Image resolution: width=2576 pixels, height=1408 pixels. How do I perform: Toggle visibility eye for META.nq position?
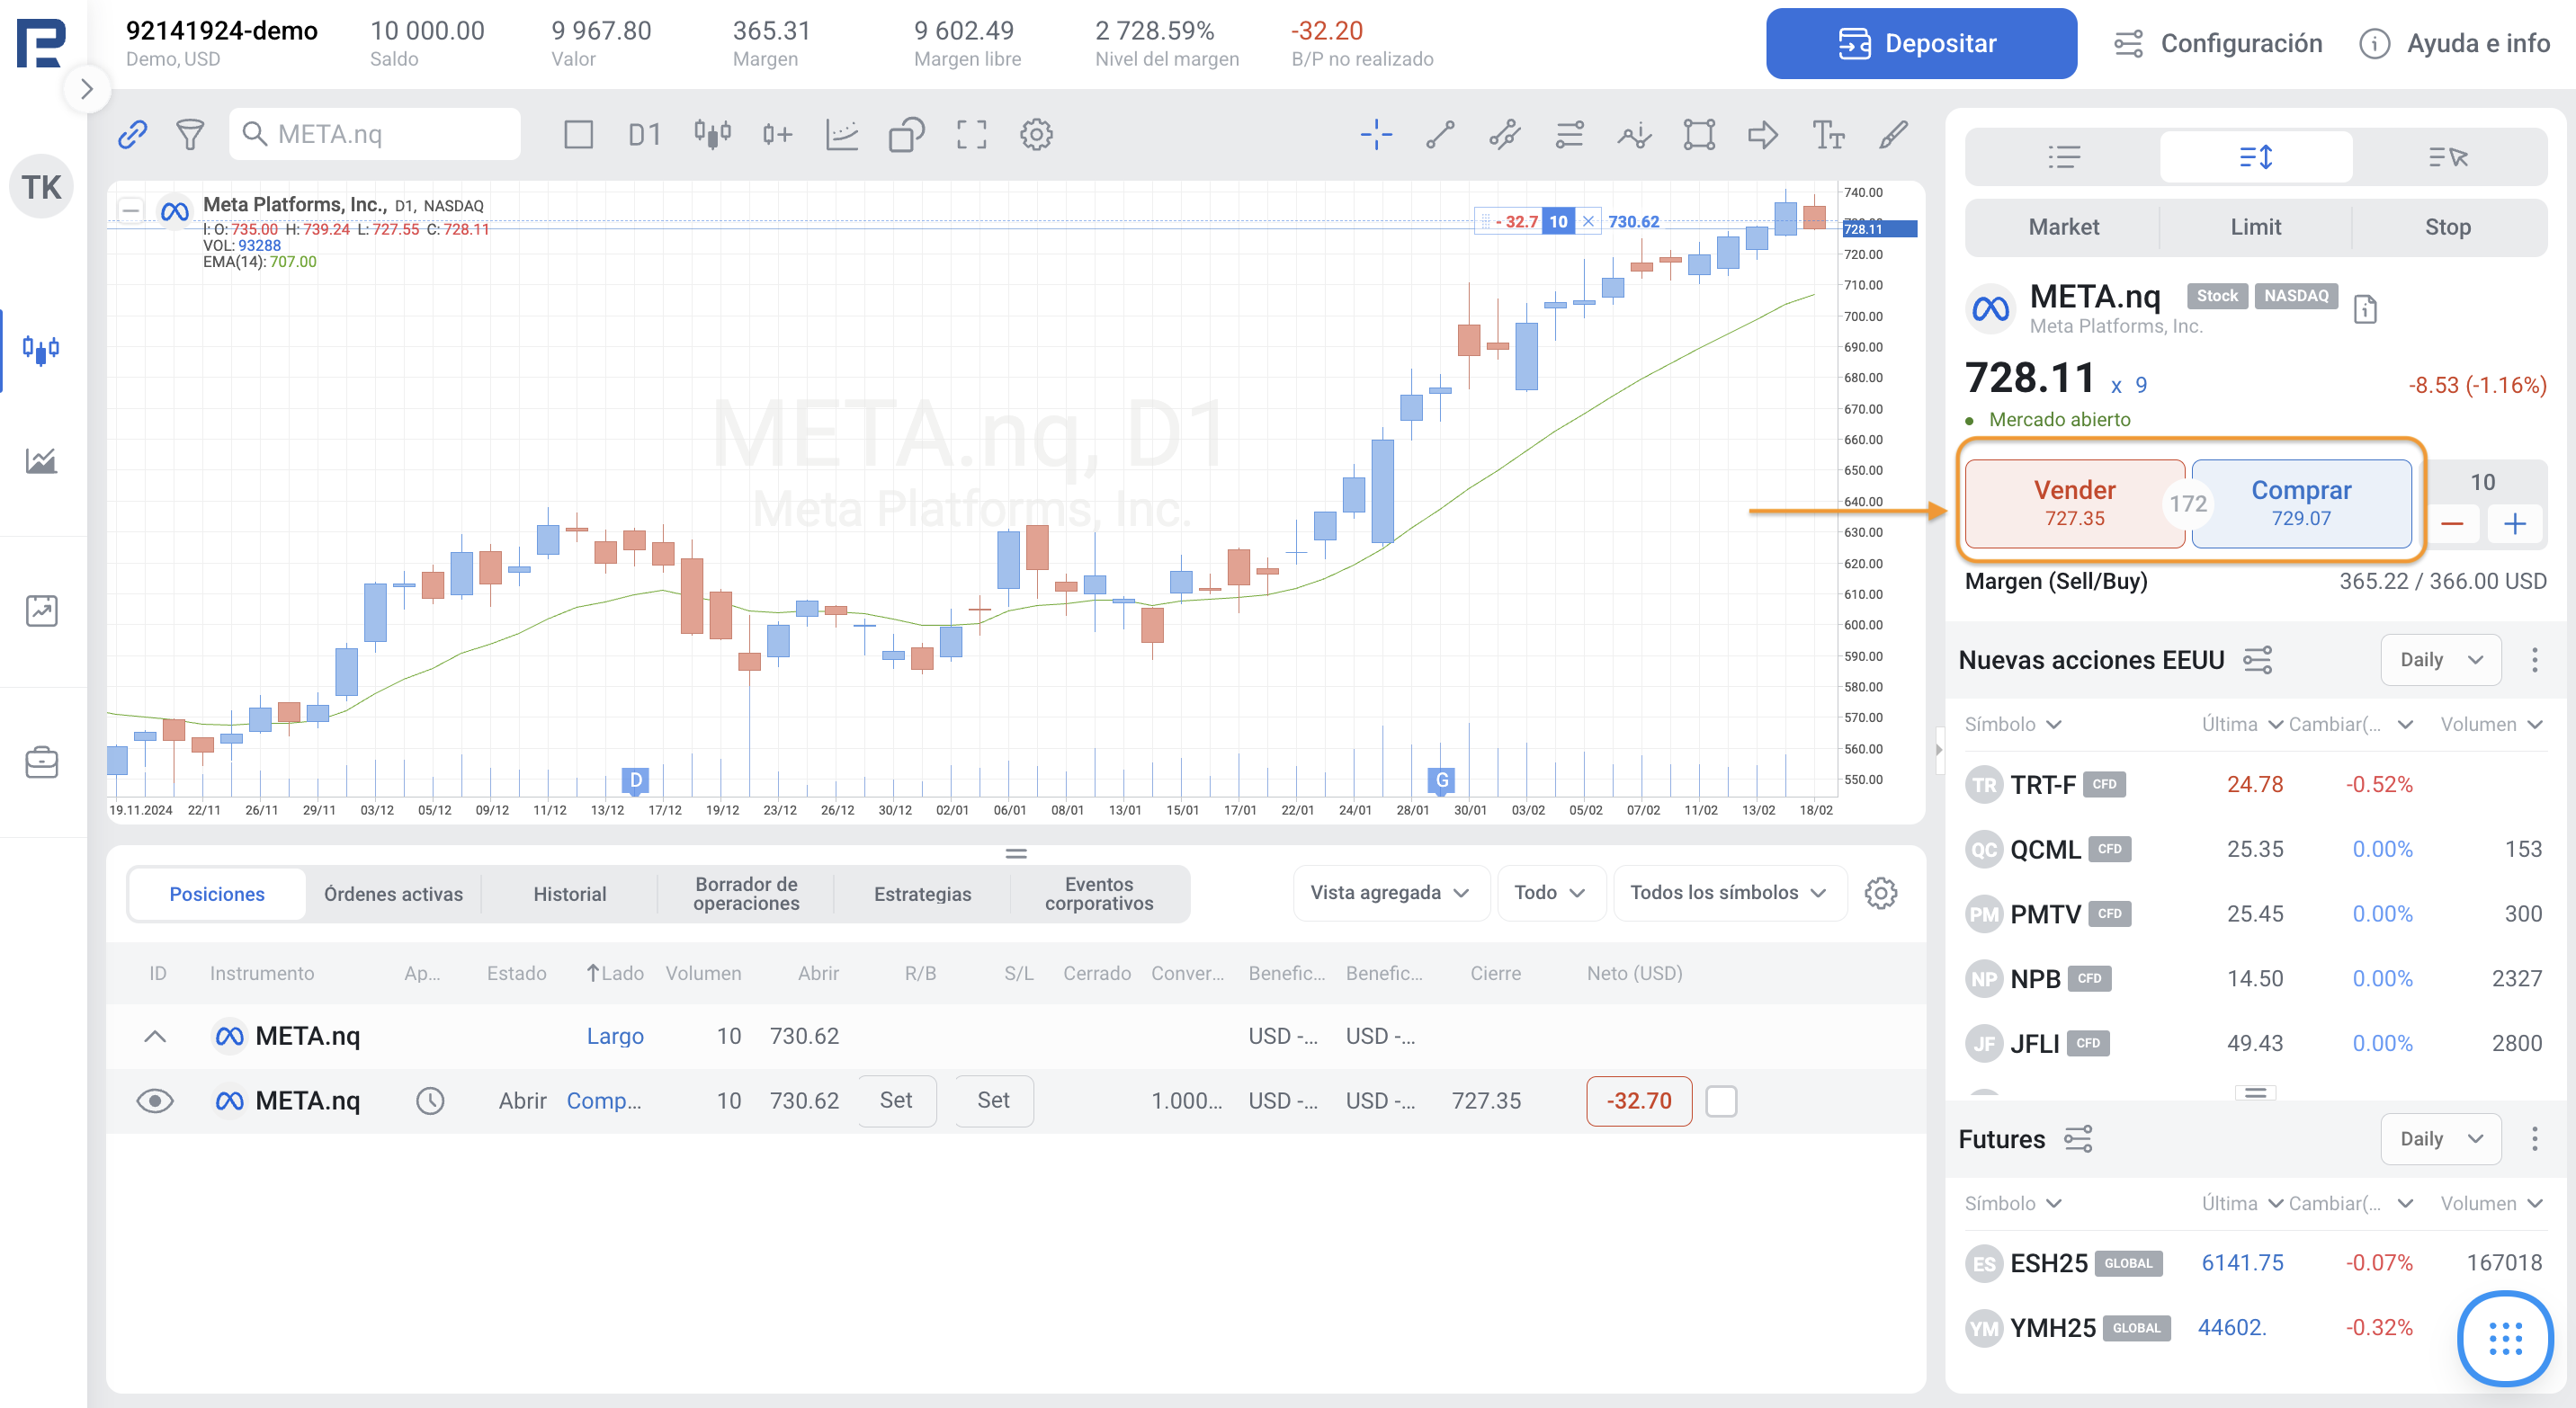[154, 1101]
